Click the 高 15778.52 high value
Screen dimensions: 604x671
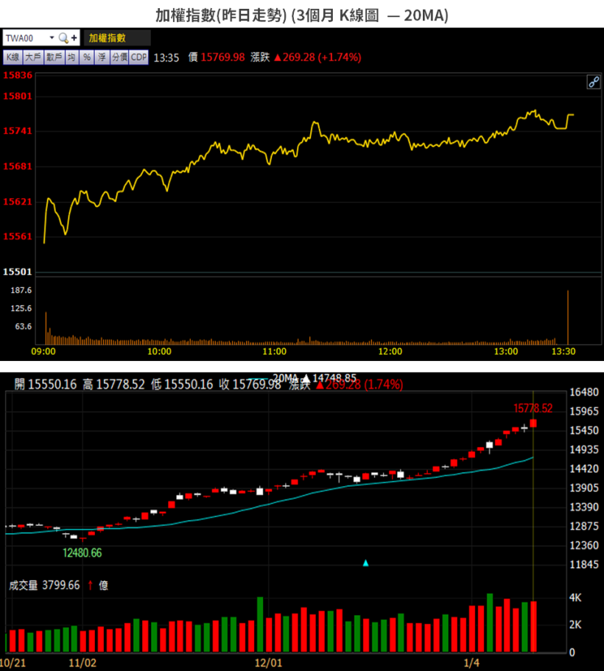(x=114, y=384)
